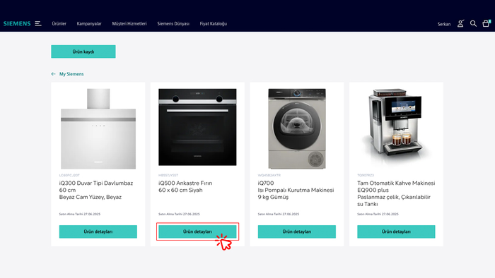
Task: Open Siemens Dünyası menu item
Action: click(173, 23)
